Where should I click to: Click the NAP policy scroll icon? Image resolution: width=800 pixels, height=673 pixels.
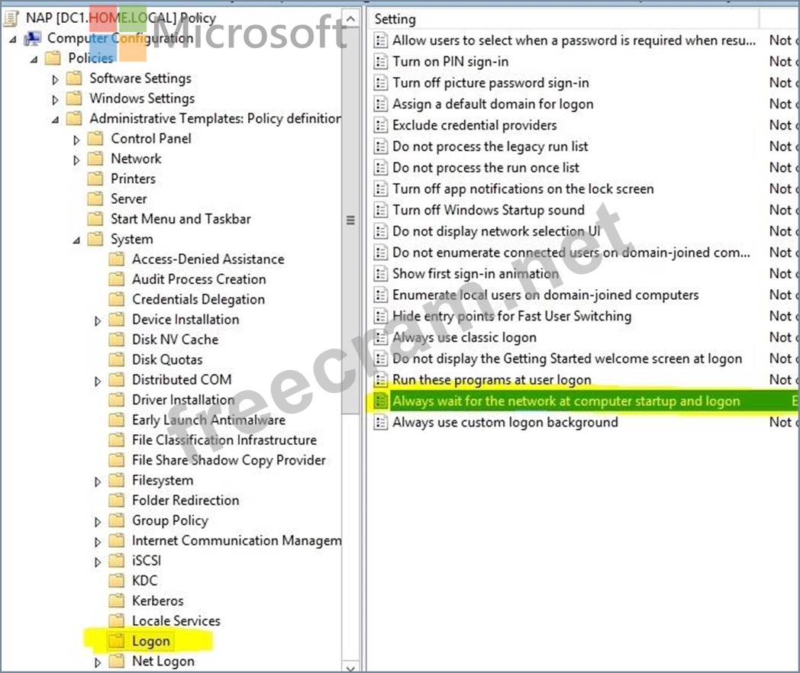pos(11,18)
